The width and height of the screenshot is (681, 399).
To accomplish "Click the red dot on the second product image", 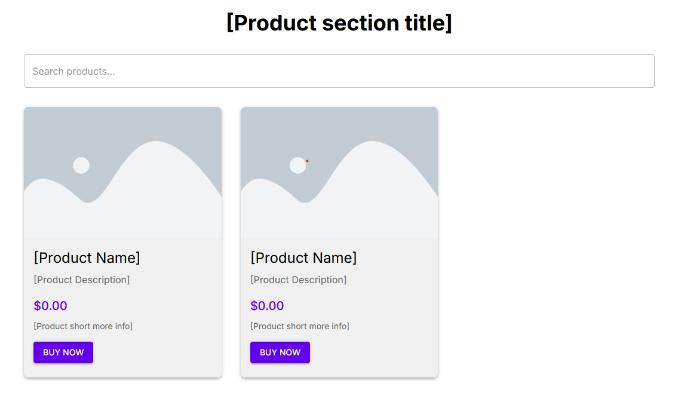I will [x=308, y=160].
